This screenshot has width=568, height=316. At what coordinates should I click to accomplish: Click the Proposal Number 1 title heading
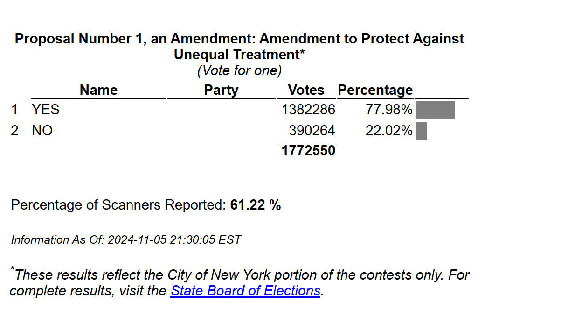pyautogui.click(x=240, y=46)
